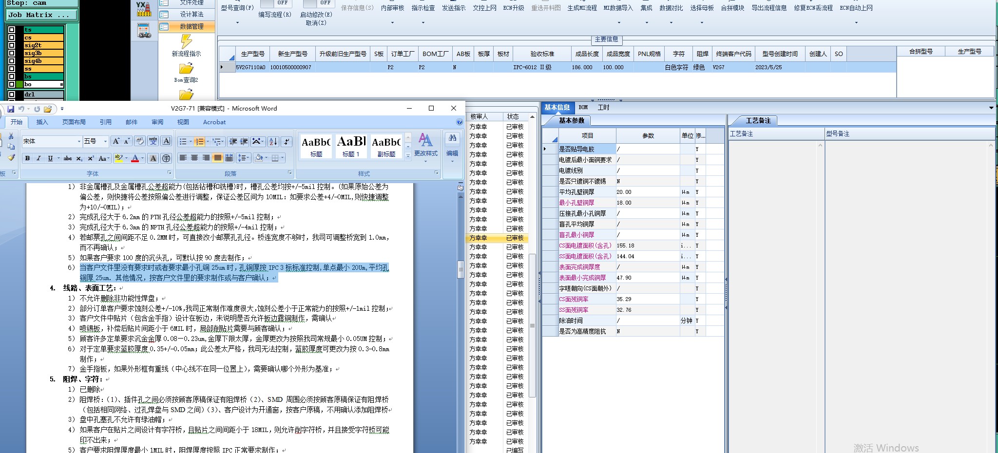Toggle the checkbox for layer sig2t

tap(12, 45)
